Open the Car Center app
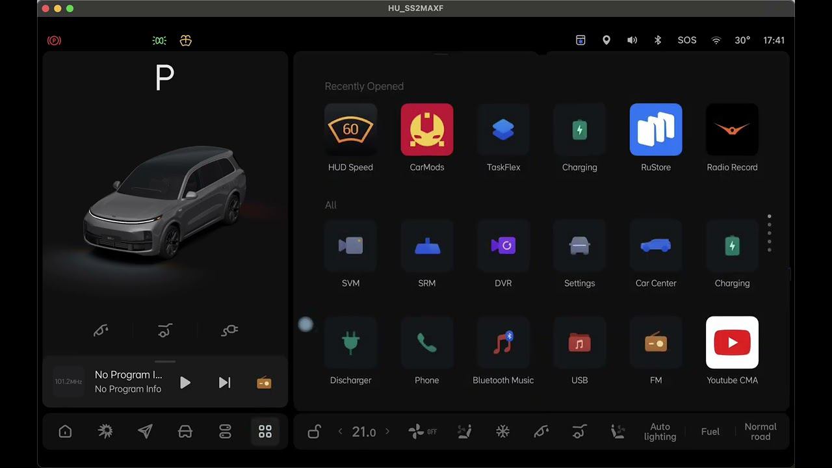 (x=656, y=246)
